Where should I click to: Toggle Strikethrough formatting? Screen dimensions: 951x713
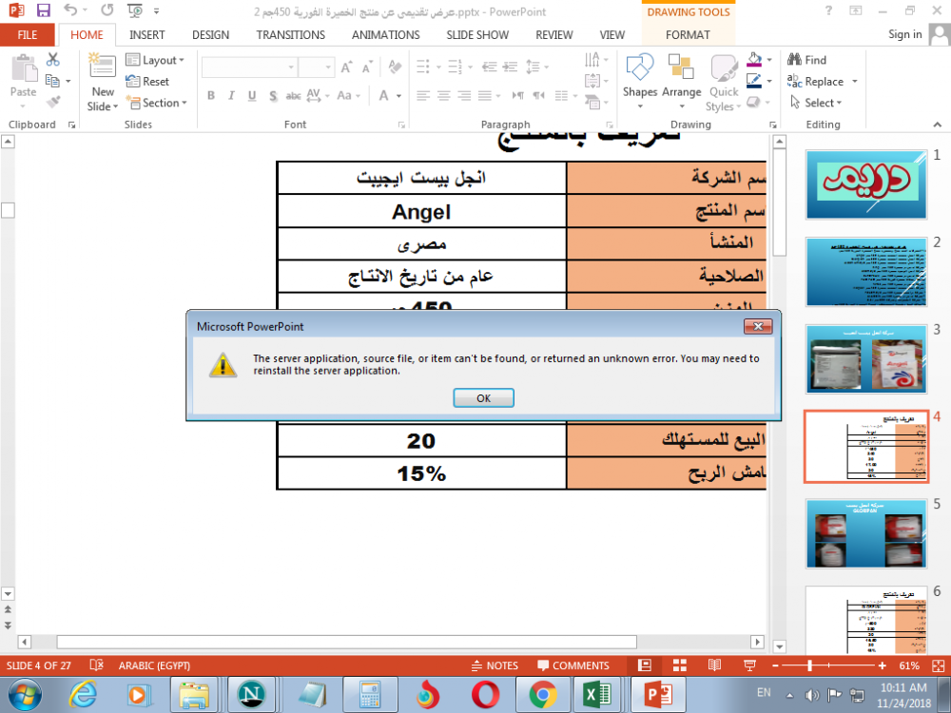tap(293, 95)
